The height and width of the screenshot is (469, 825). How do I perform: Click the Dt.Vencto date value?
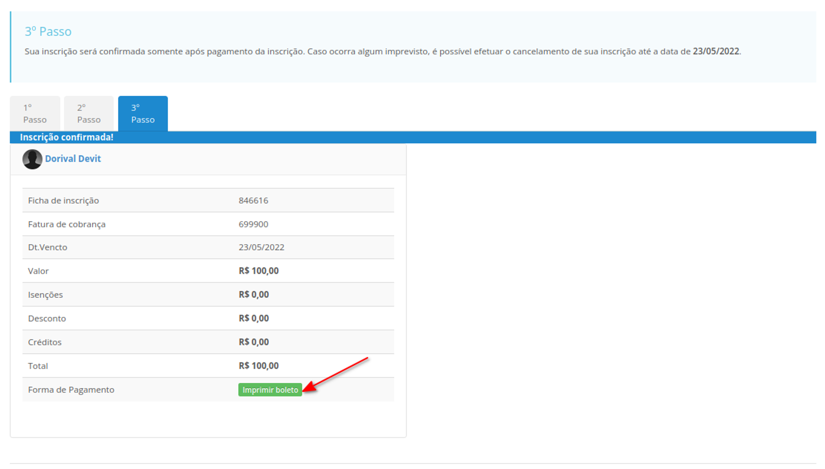(261, 247)
